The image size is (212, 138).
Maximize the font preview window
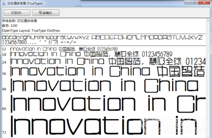[x=195, y=2]
